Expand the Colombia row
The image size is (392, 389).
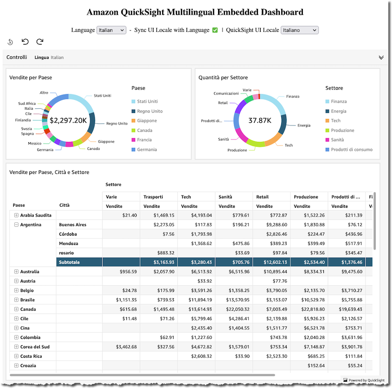16,337
